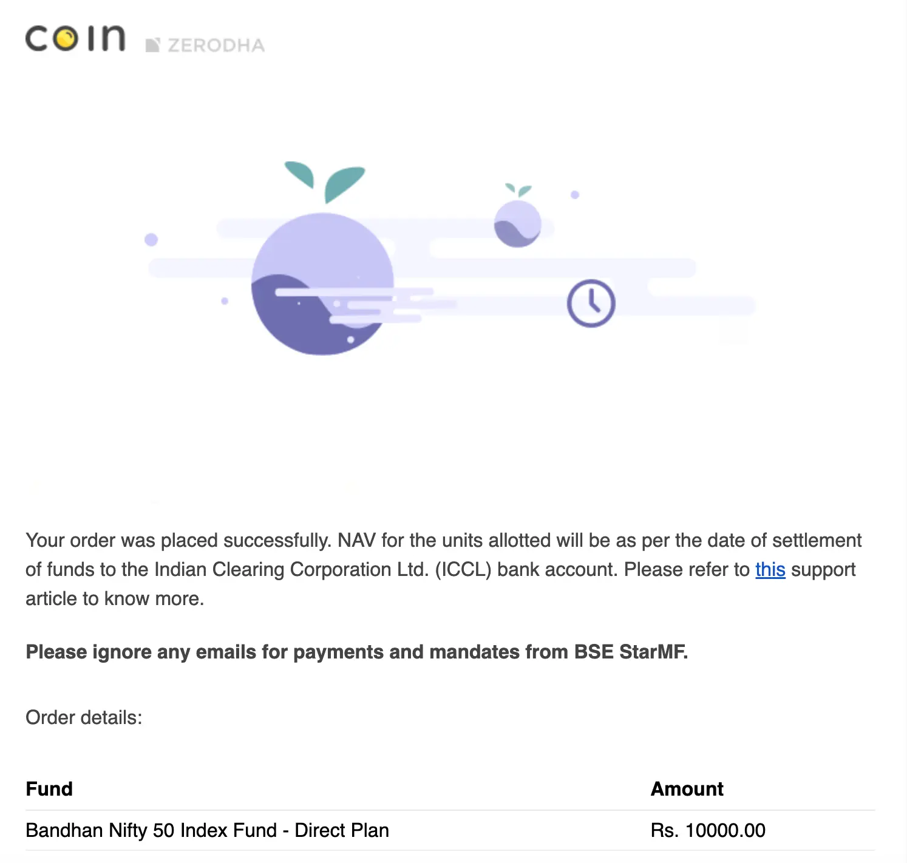Screen dimensions: 907x863
Task: Click the 'Order details:' label
Action: 84,717
